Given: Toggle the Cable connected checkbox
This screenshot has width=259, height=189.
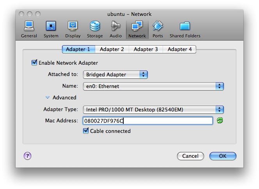Looking at the screenshot, I should coord(86,131).
